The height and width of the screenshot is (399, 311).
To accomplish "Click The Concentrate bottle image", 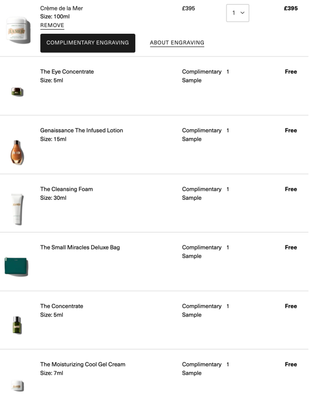I will point(17,324).
